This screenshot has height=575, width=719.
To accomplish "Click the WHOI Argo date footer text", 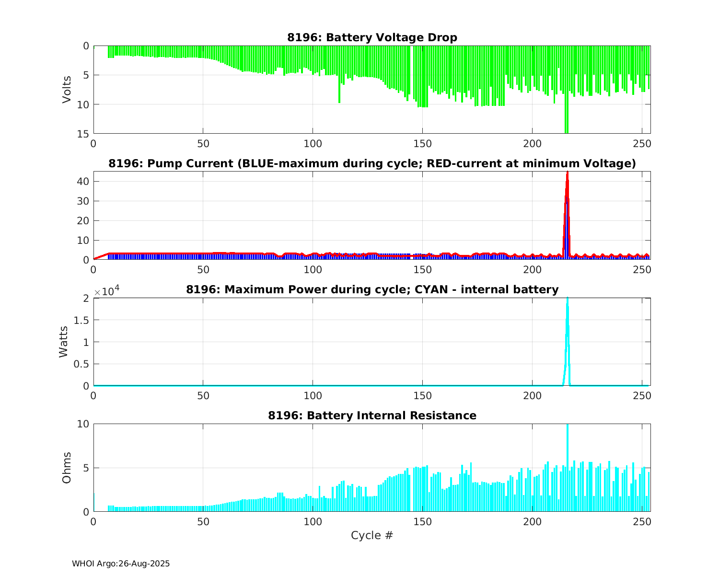I will click(x=121, y=564).
